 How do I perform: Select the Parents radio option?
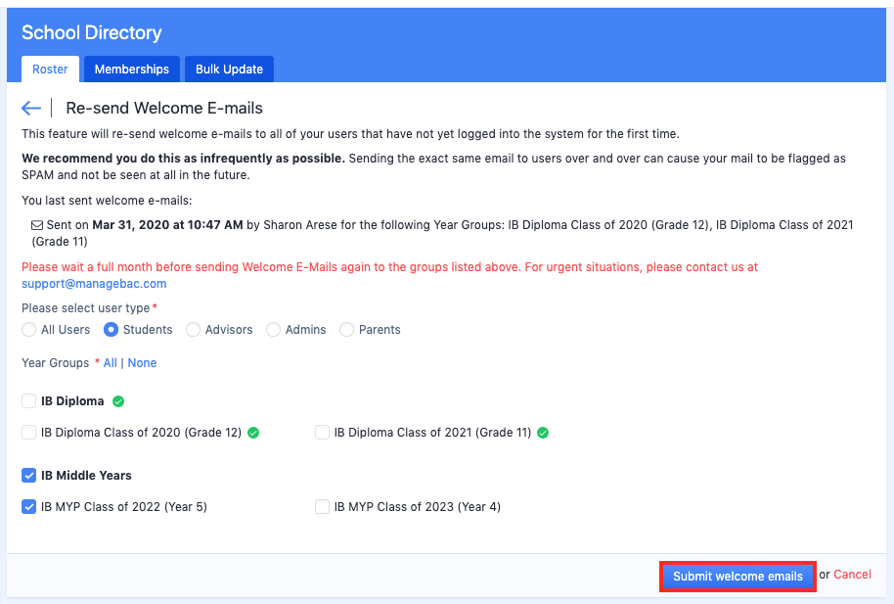347,330
